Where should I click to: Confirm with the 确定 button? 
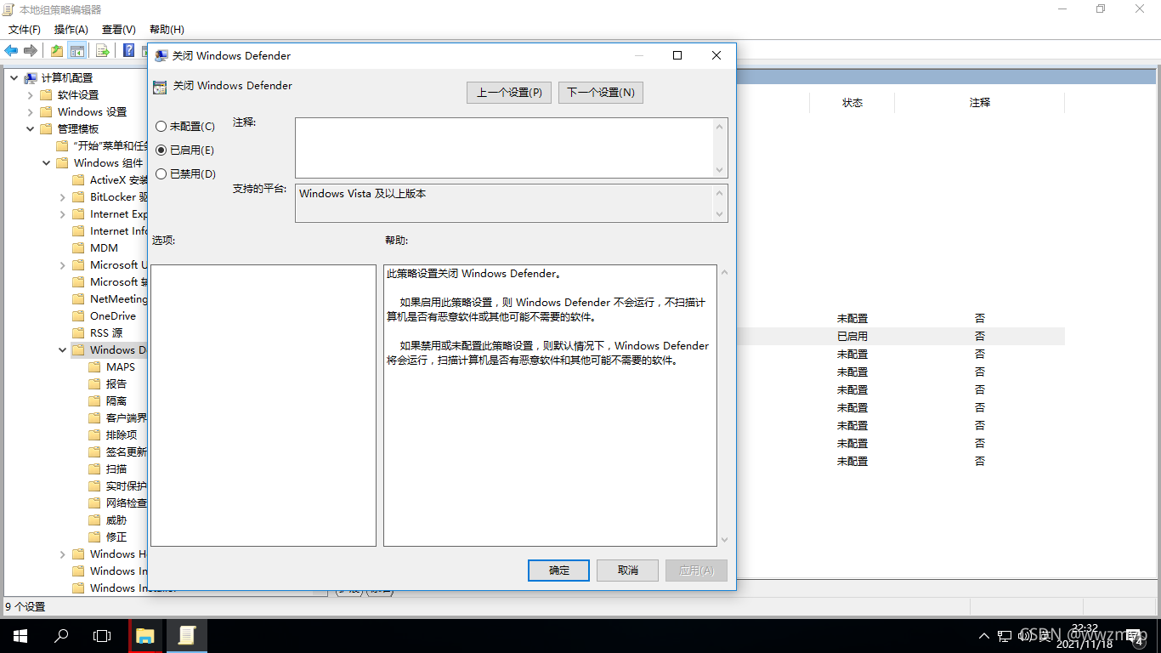(x=558, y=571)
